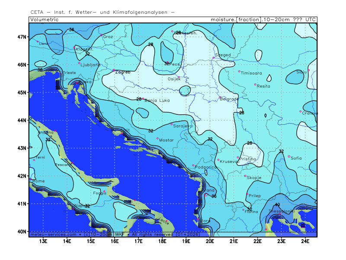
Task: Select the Szeged city marker
Action: (x=214, y=57)
